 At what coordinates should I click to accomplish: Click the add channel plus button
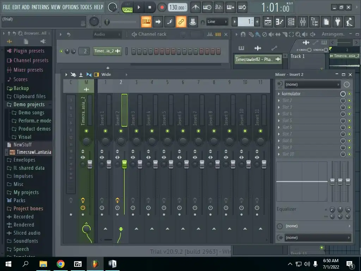point(108,68)
